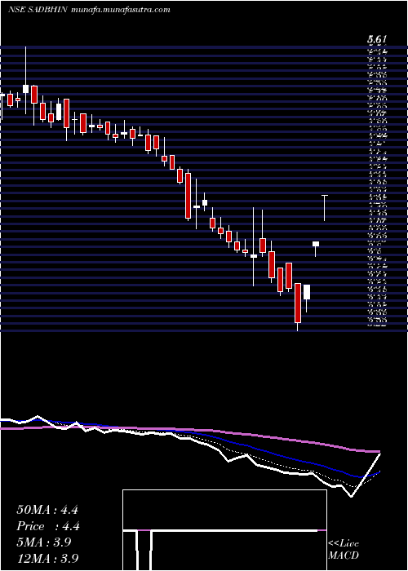Screen dimensions: 408x571
Task: Click the munafa.munafasutra.com watermark text
Action: coord(119,10)
